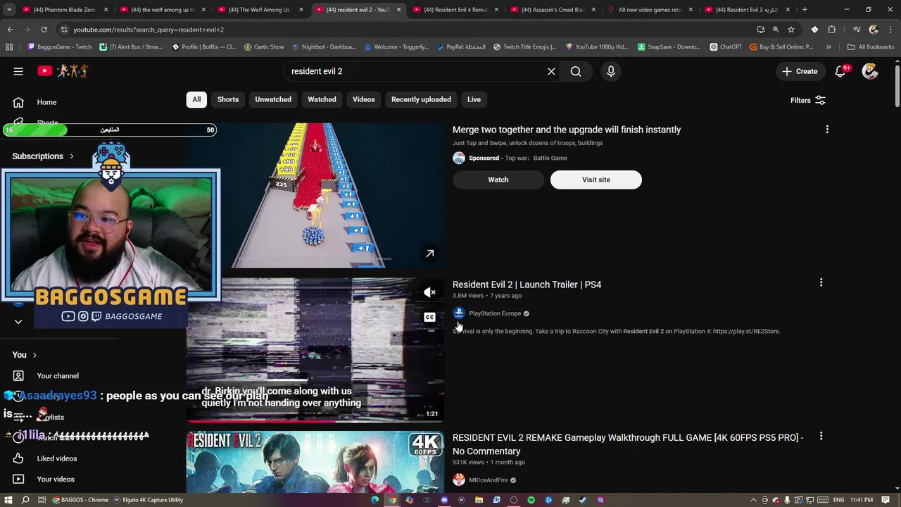Go to the YouTube home logo
The image size is (901, 507).
point(63,70)
